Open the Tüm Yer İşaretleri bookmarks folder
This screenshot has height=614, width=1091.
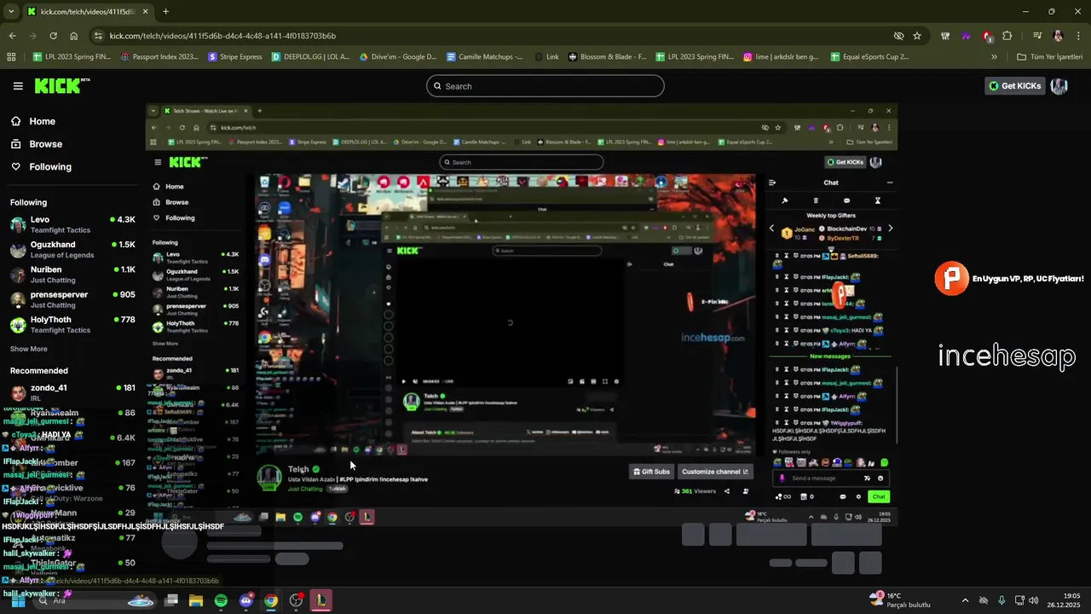tap(1049, 57)
